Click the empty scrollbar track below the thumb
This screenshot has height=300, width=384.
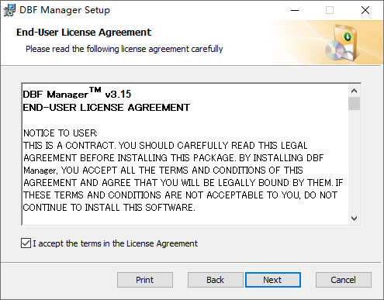pos(354,161)
